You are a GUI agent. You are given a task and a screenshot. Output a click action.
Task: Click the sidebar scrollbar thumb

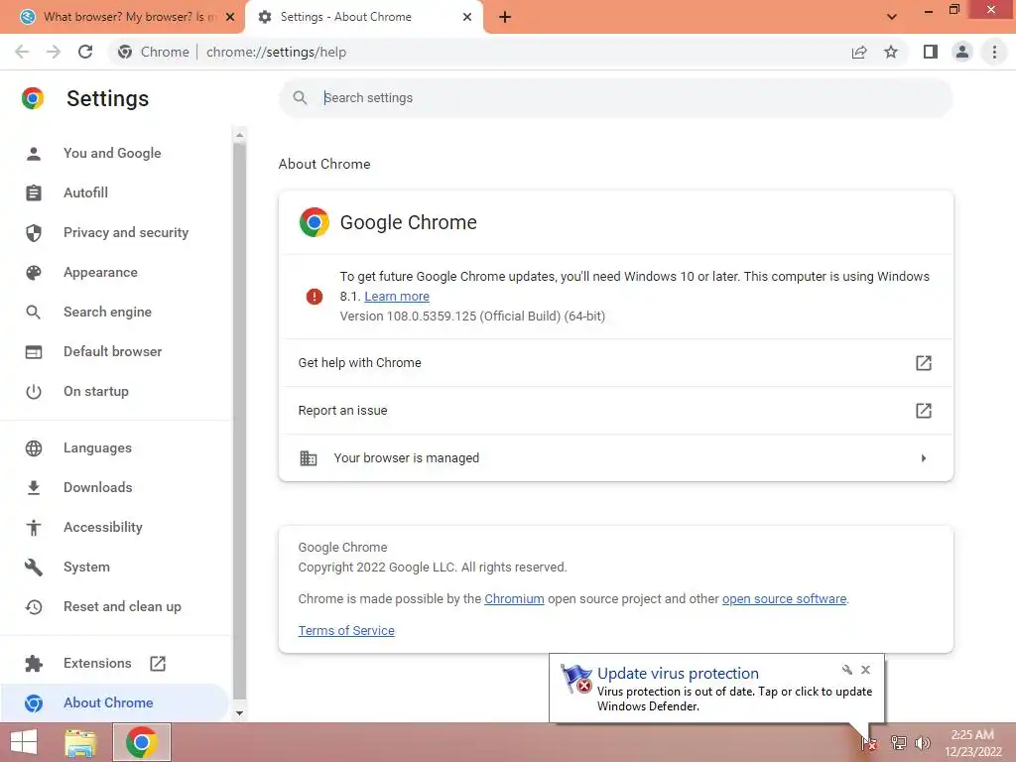(x=239, y=421)
